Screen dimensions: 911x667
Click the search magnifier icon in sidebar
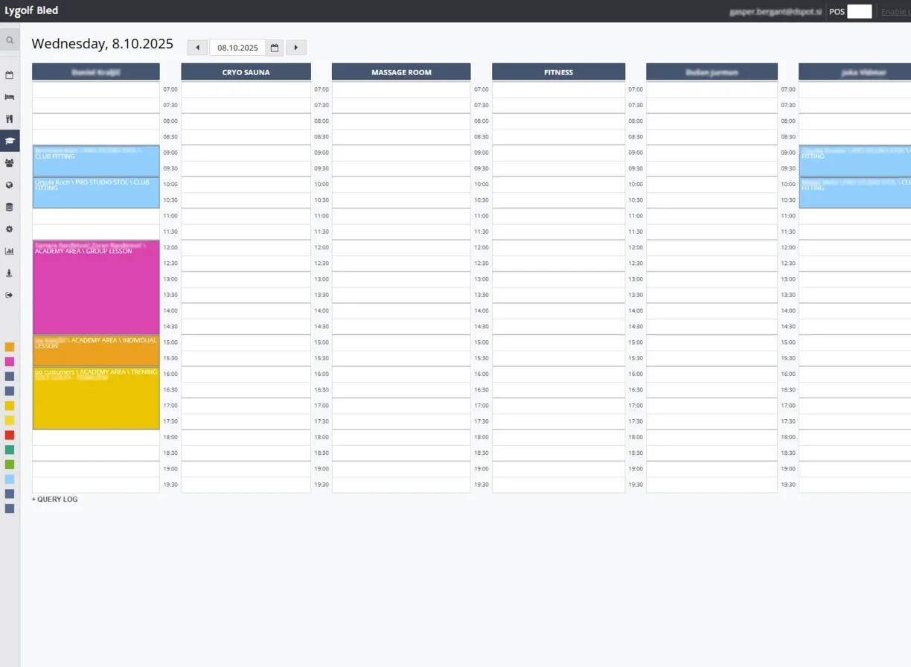pos(10,40)
